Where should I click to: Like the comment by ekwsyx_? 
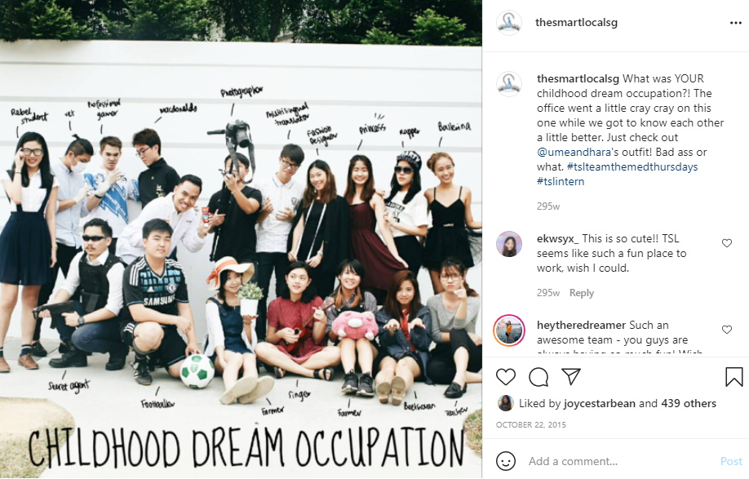point(726,243)
